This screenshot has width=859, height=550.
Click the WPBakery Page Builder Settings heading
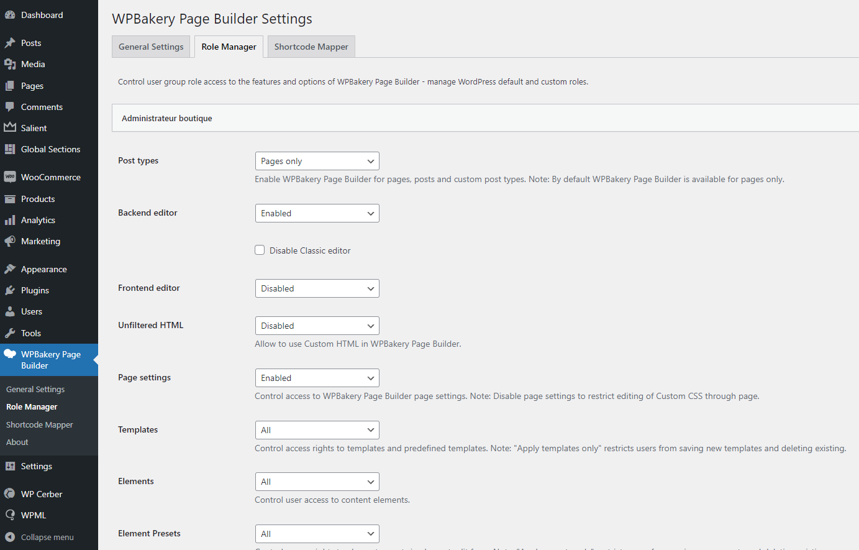[x=212, y=19]
